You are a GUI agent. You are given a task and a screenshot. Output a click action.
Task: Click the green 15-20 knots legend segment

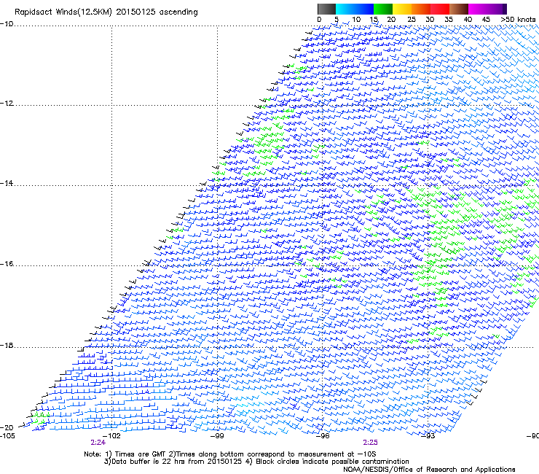383,9
